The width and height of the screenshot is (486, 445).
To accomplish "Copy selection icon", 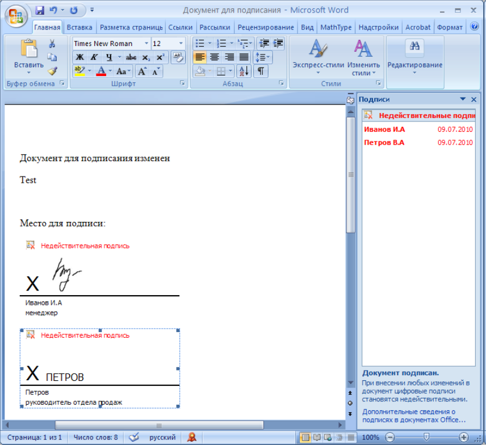I will click(x=52, y=57).
